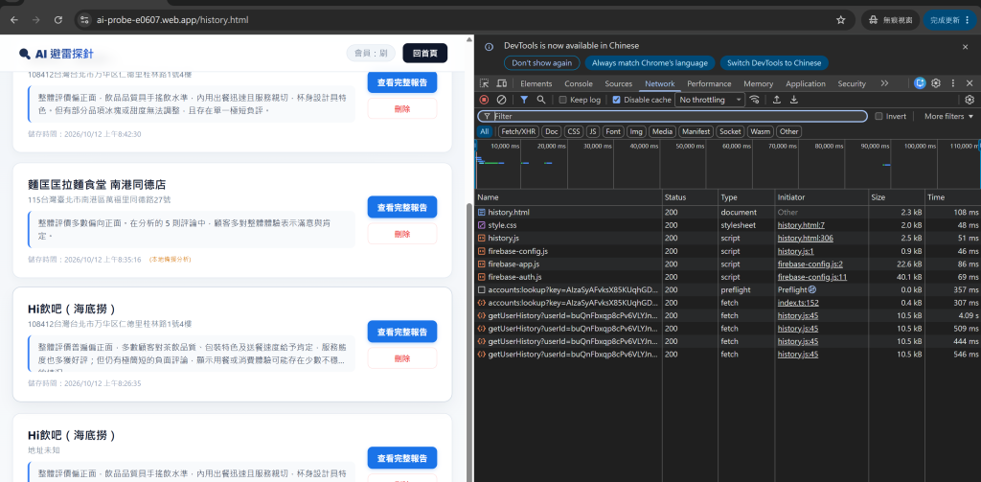Open the No throttling dropdown
The image size is (981, 482).
pyautogui.click(x=710, y=100)
